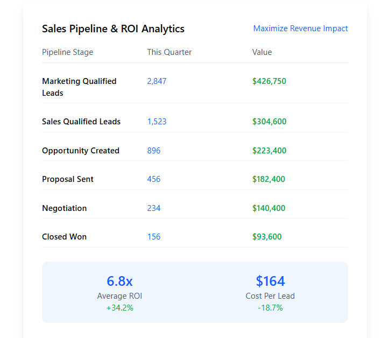This screenshot has width=389, height=338.
Task: Click the $164 Cost Per Lead figure
Action: click(x=270, y=281)
